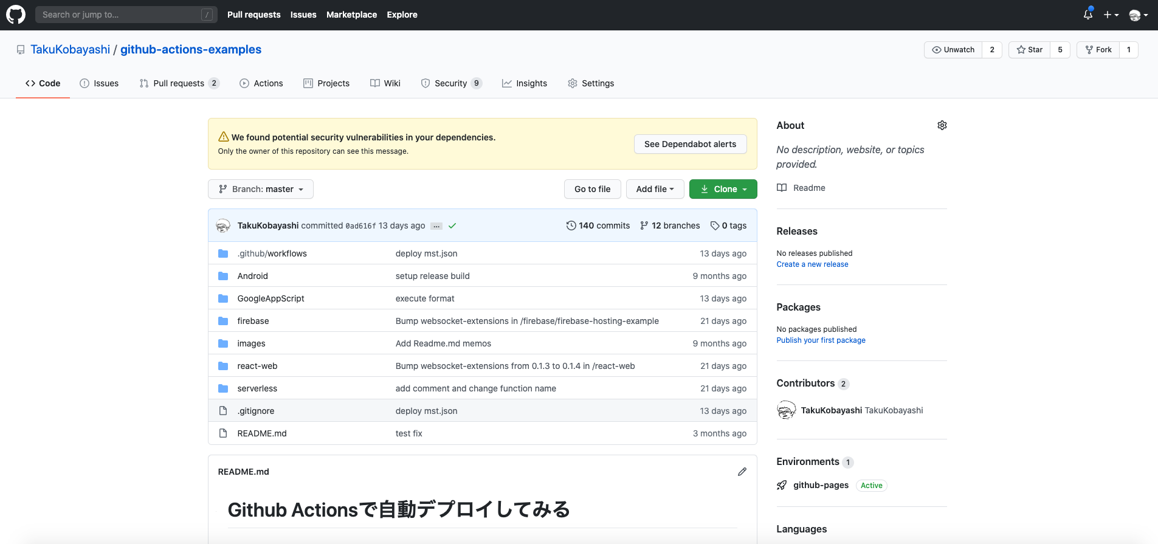
Task: Click the Go to file button
Action: click(x=593, y=189)
